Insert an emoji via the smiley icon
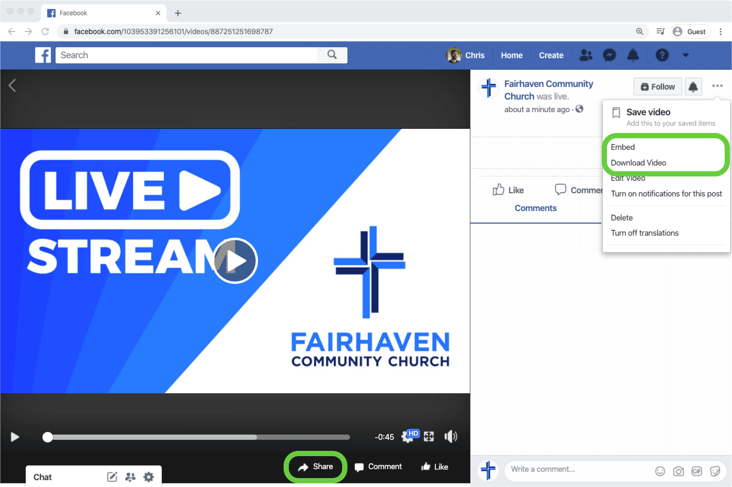 click(x=660, y=471)
